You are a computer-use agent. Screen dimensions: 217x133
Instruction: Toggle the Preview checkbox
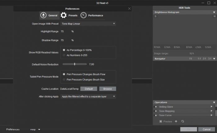point(161,122)
